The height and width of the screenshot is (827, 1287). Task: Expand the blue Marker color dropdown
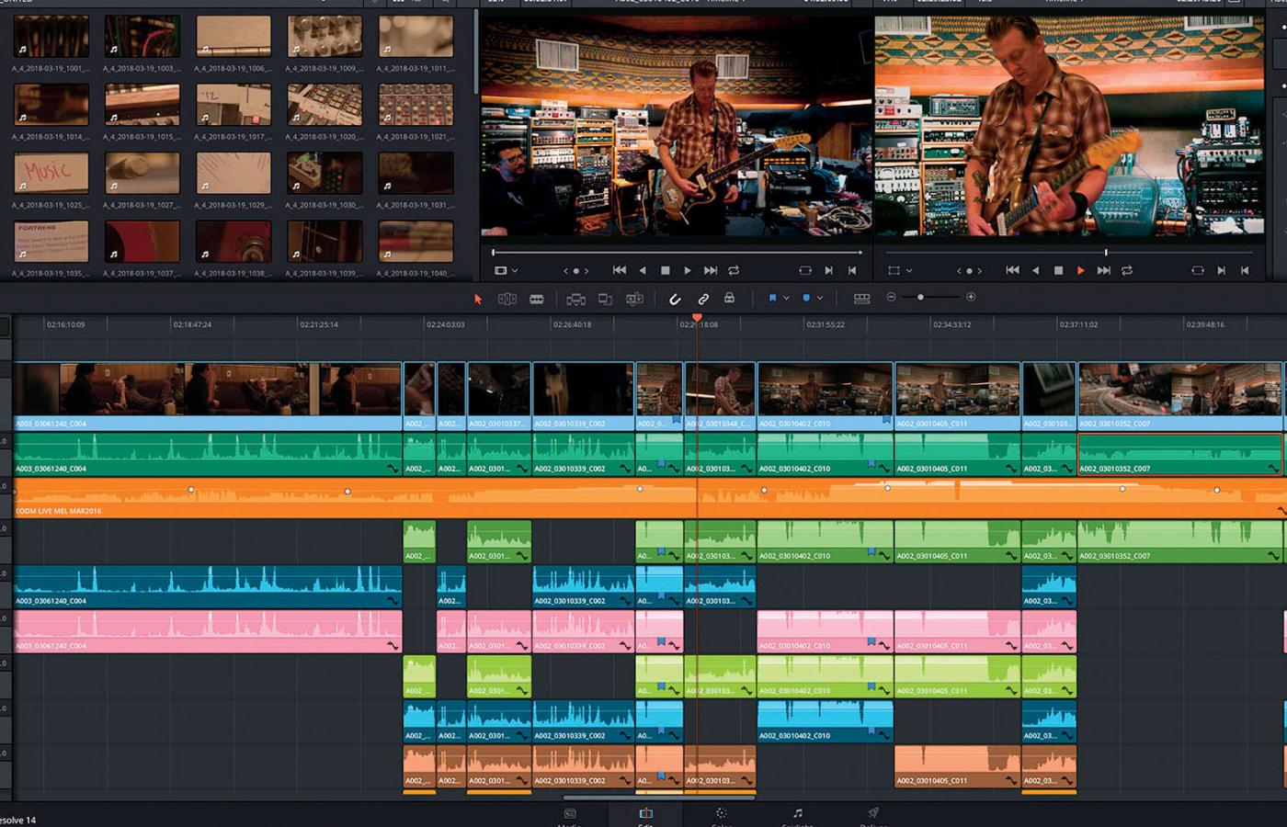tap(820, 299)
